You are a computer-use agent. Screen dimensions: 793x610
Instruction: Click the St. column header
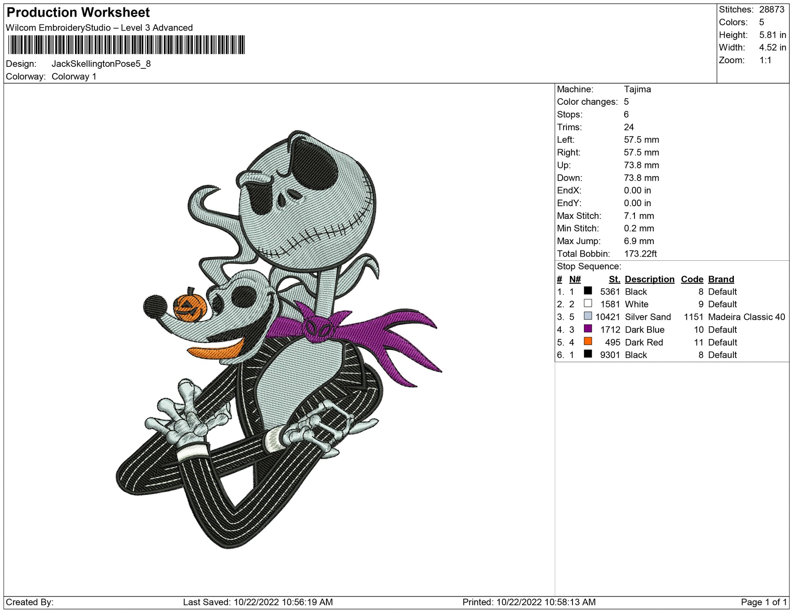(x=614, y=279)
